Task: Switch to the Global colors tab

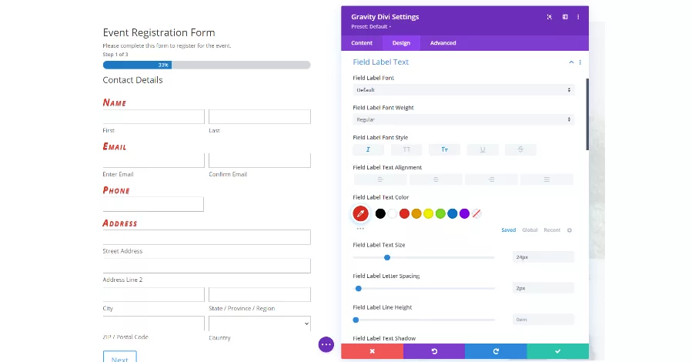Action: [x=530, y=230]
